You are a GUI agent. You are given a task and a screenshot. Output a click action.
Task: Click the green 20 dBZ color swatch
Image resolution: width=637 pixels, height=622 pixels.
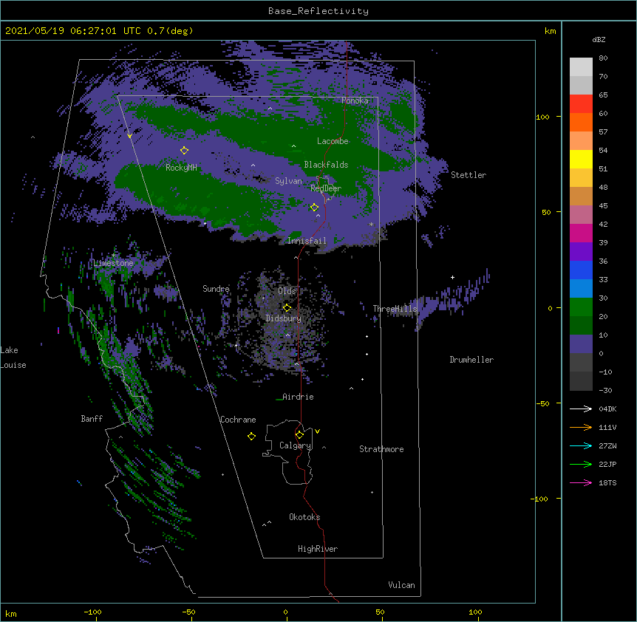(581, 307)
